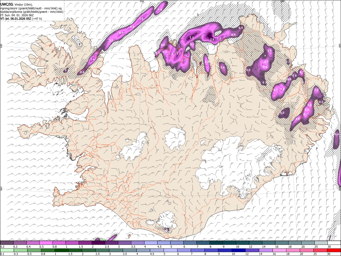
Task: Click the upper scale swatch between 0.2 and 0.3
Action: 7,243
